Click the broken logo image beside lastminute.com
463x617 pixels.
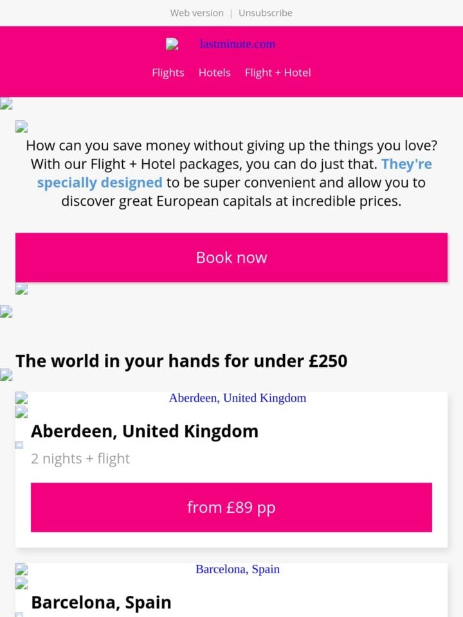tap(172, 44)
